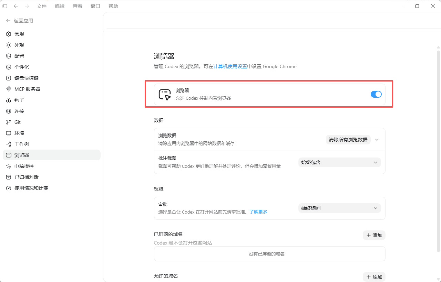Viewport: 441px width, 282px height.
Task: Disable the 允许 Codex 控制内置浏览器 switch
Action: (x=376, y=94)
